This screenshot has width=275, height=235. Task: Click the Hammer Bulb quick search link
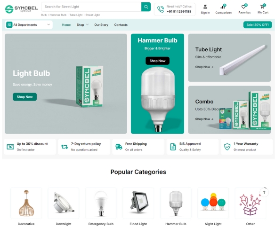click(x=58, y=15)
